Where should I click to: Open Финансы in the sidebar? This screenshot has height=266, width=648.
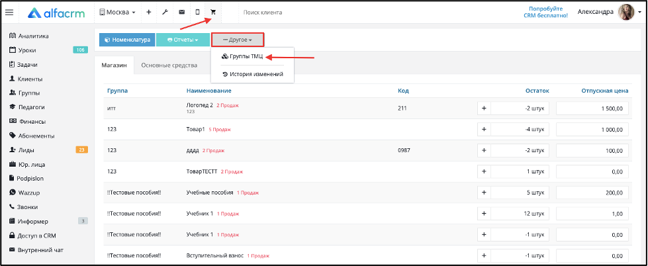pyautogui.click(x=29, y=122)
